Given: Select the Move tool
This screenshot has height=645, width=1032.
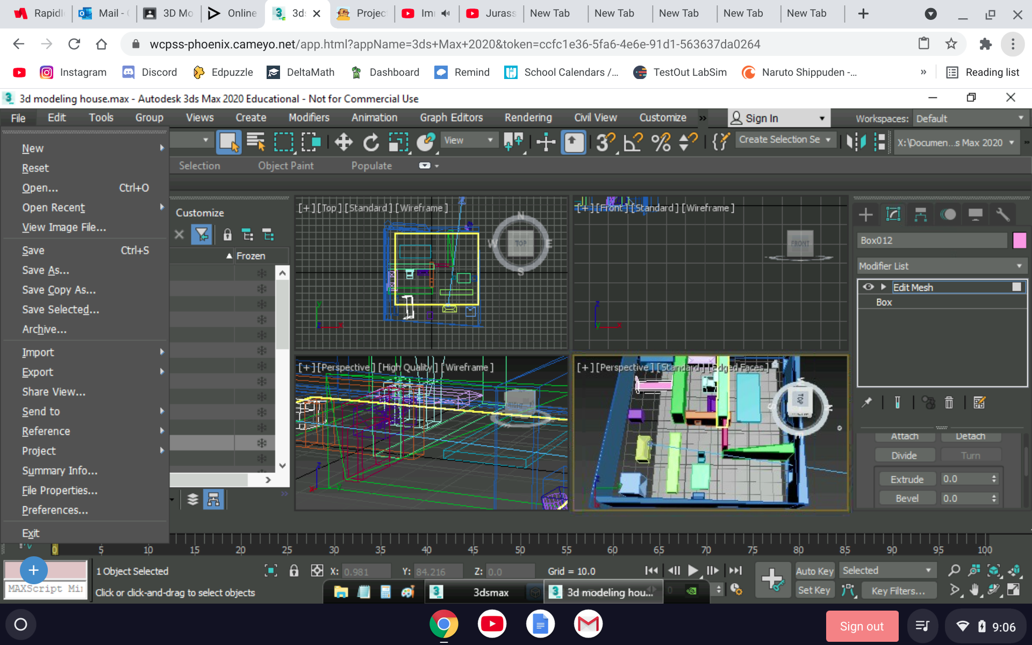Looking at the screenshot, I should click(x=343, y=142).
